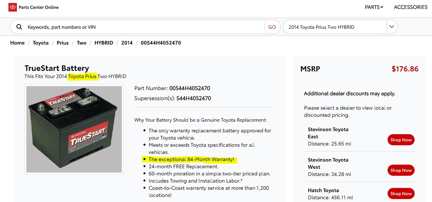Click the Stevinson Toyota West dealer name
The height and width of the screenshot is (202, 432).
click(x=328, y=163)
